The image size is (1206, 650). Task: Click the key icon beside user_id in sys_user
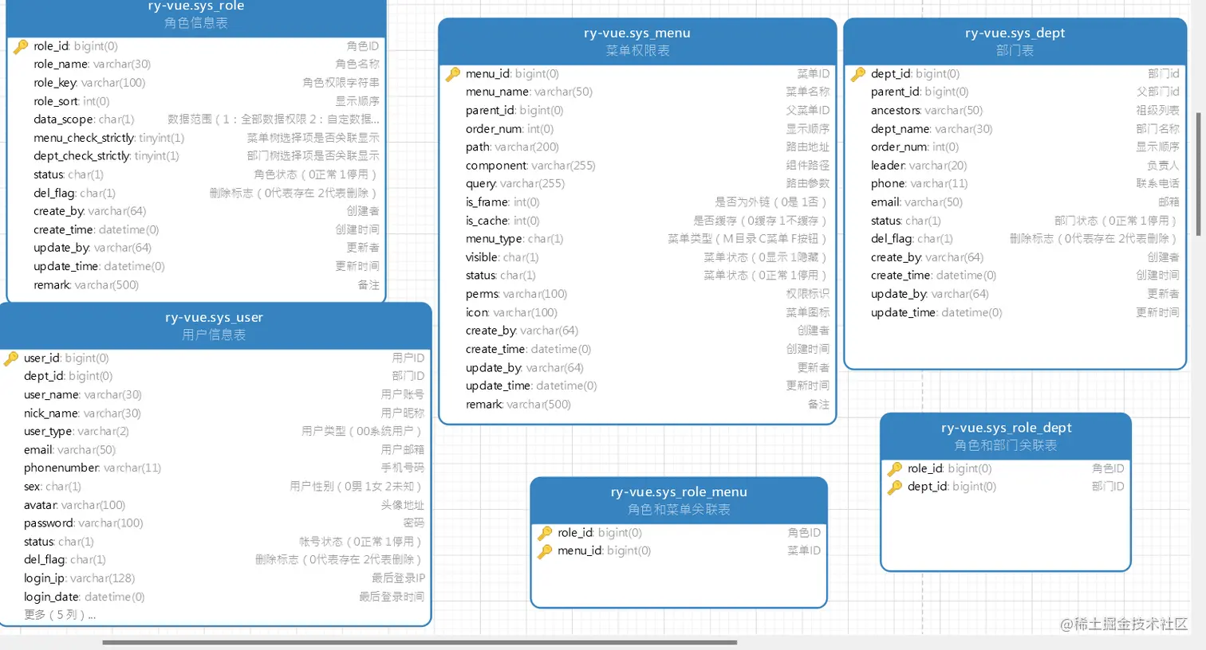pyautogui.click(x=11, y=358)
